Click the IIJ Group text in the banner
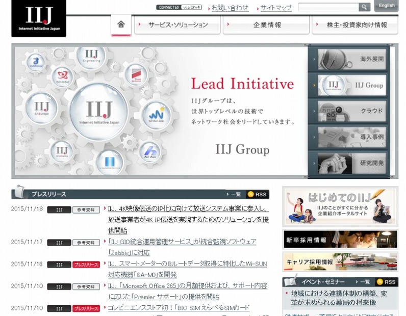Image resolution: width=406 pixels, height=316 pixels. coord(242,149)
